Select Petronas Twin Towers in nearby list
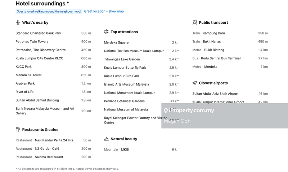This screenshot has width=288, height=172. point(32,42)
